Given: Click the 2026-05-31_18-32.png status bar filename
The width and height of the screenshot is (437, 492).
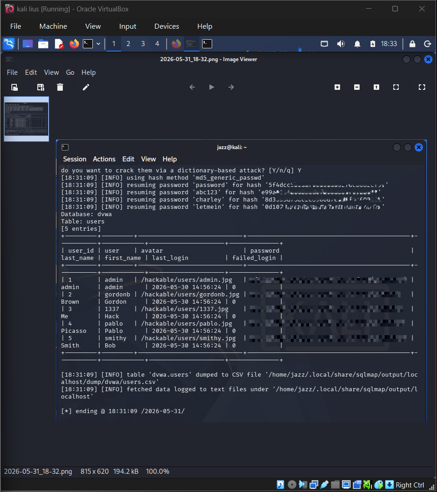Looking at the screenshot, I should pos(38,471).
